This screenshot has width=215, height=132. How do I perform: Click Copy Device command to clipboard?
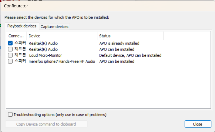click(x=46, y=124)
